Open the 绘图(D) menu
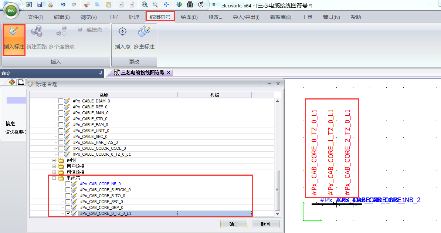This screenshot has height=233, width=441. click(189, 17)
